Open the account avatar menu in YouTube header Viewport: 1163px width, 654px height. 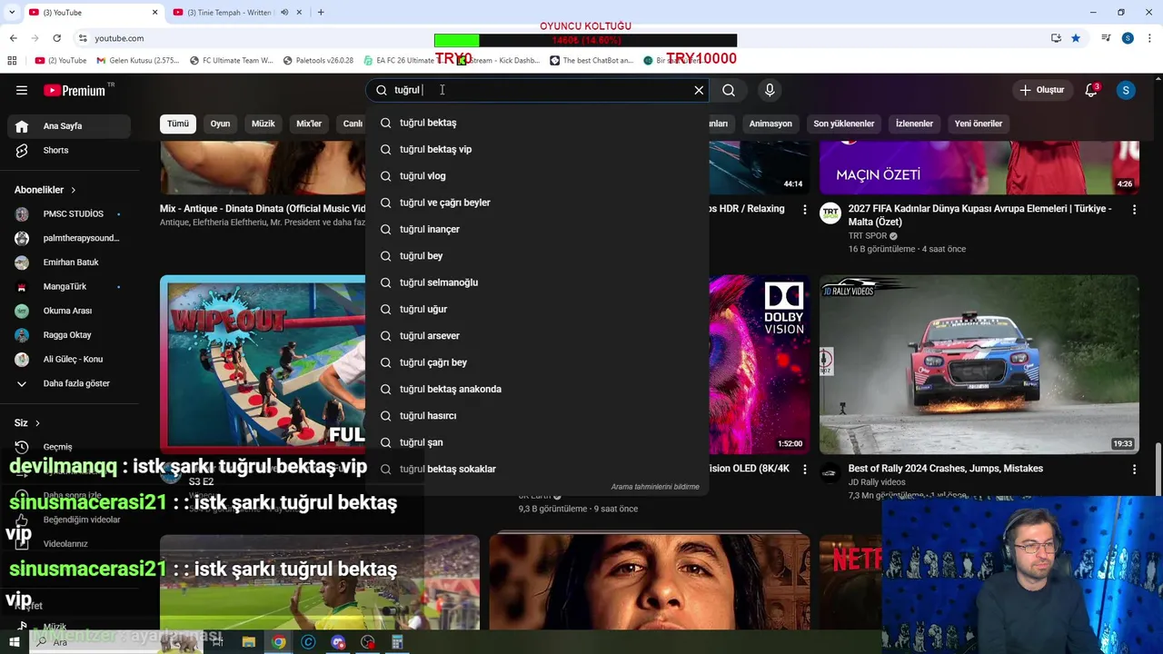(x=1126, y=90)
